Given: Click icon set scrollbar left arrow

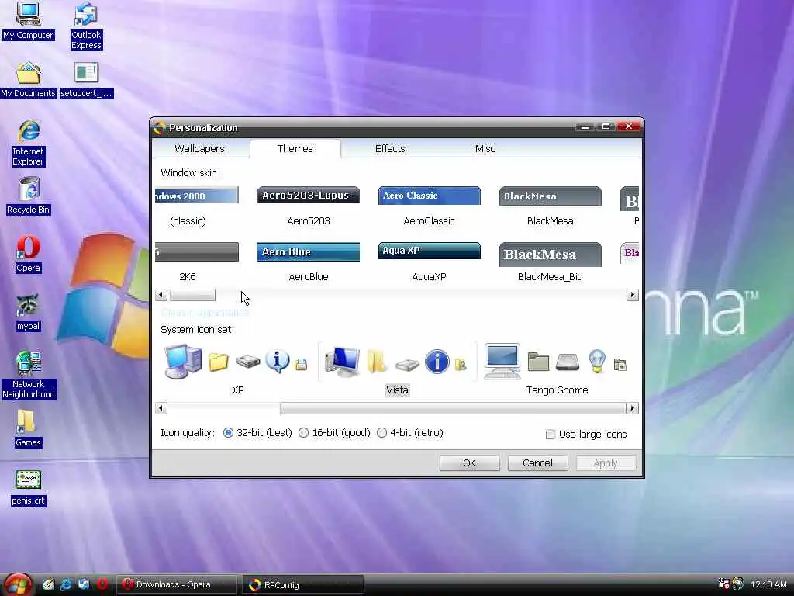Looking at the screenshot, I should coord(161,408).
